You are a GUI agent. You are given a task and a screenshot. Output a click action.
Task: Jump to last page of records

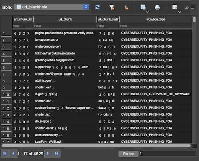coord(57,153)
